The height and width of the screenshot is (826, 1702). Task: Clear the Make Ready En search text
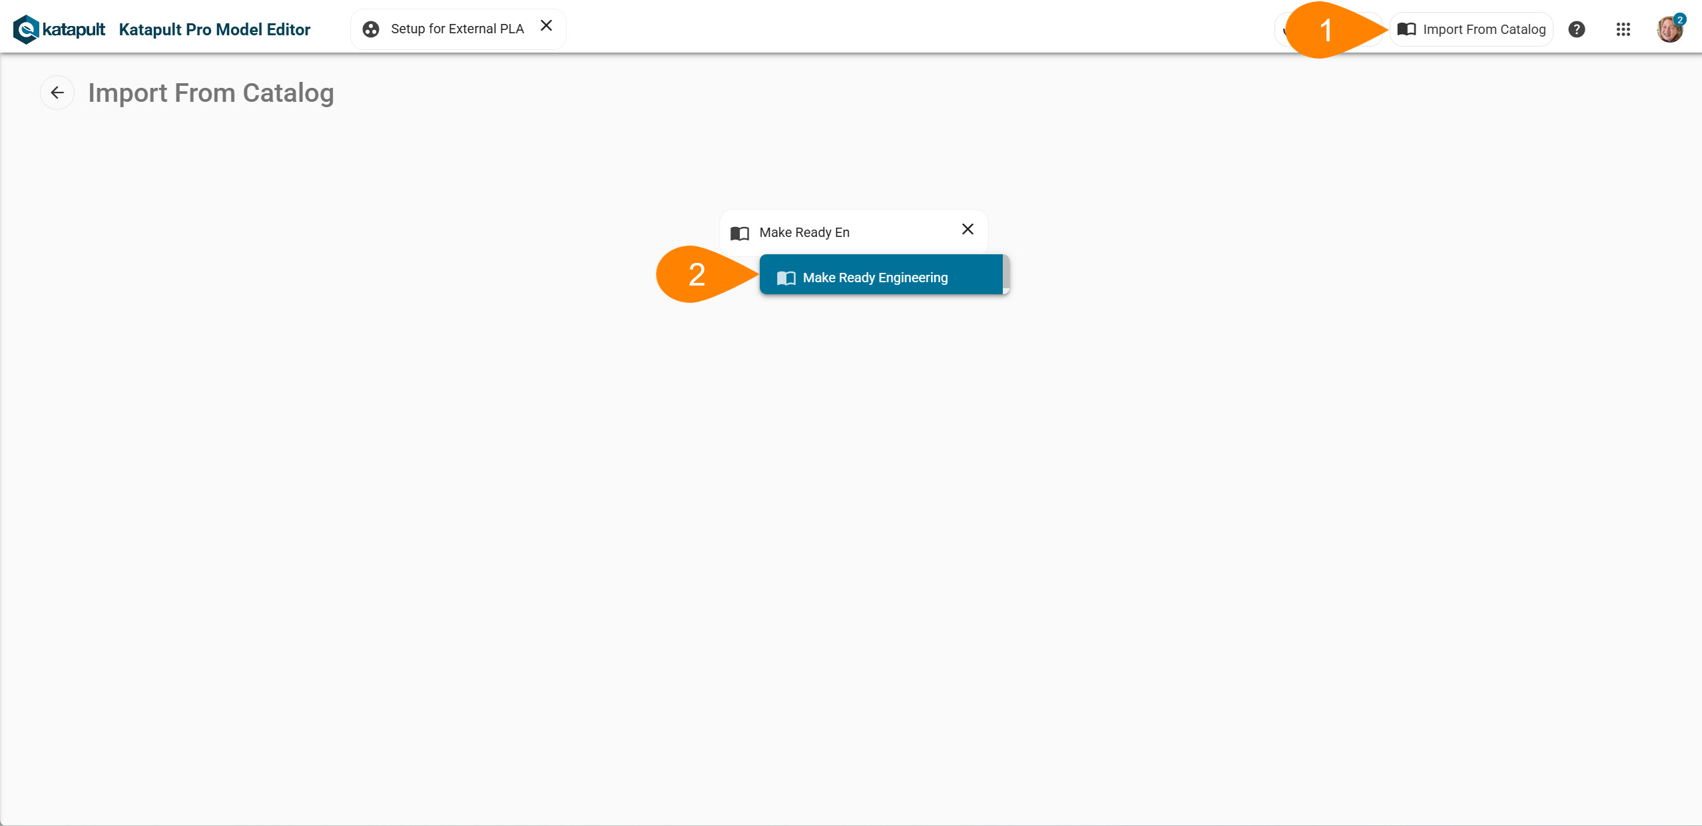coord(968,230)
